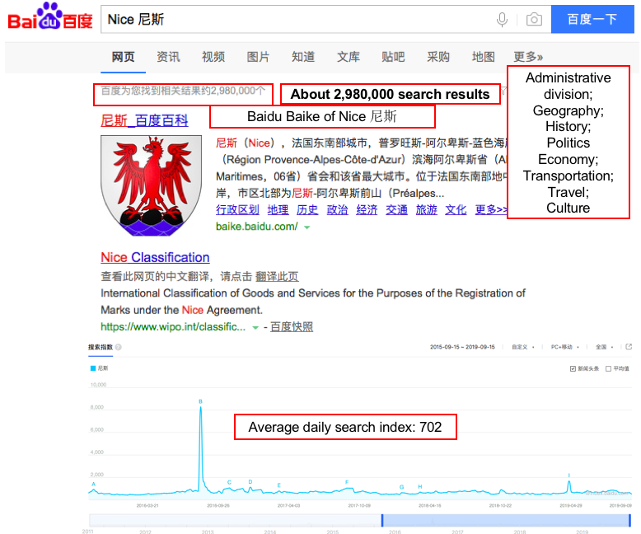The width and height of the screenshot is (641, 534).
Task: Click news marker F on chart
Action: [x=347, y=482]
